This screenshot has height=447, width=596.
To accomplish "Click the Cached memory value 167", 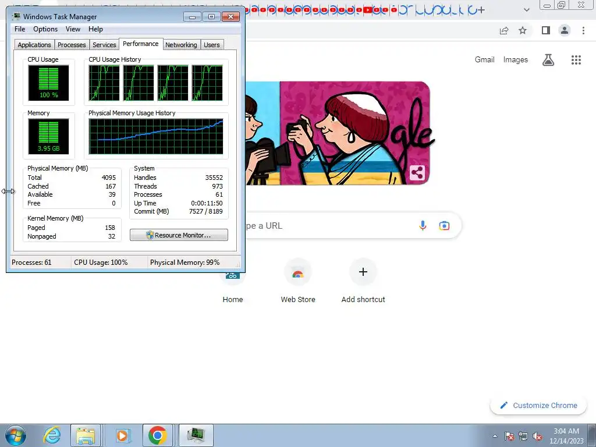I will pos(111,186).
